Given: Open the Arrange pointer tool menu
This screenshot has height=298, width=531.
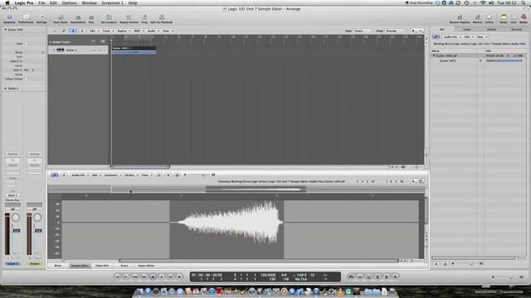Looking at the screenshot, I should pos(414,31).
